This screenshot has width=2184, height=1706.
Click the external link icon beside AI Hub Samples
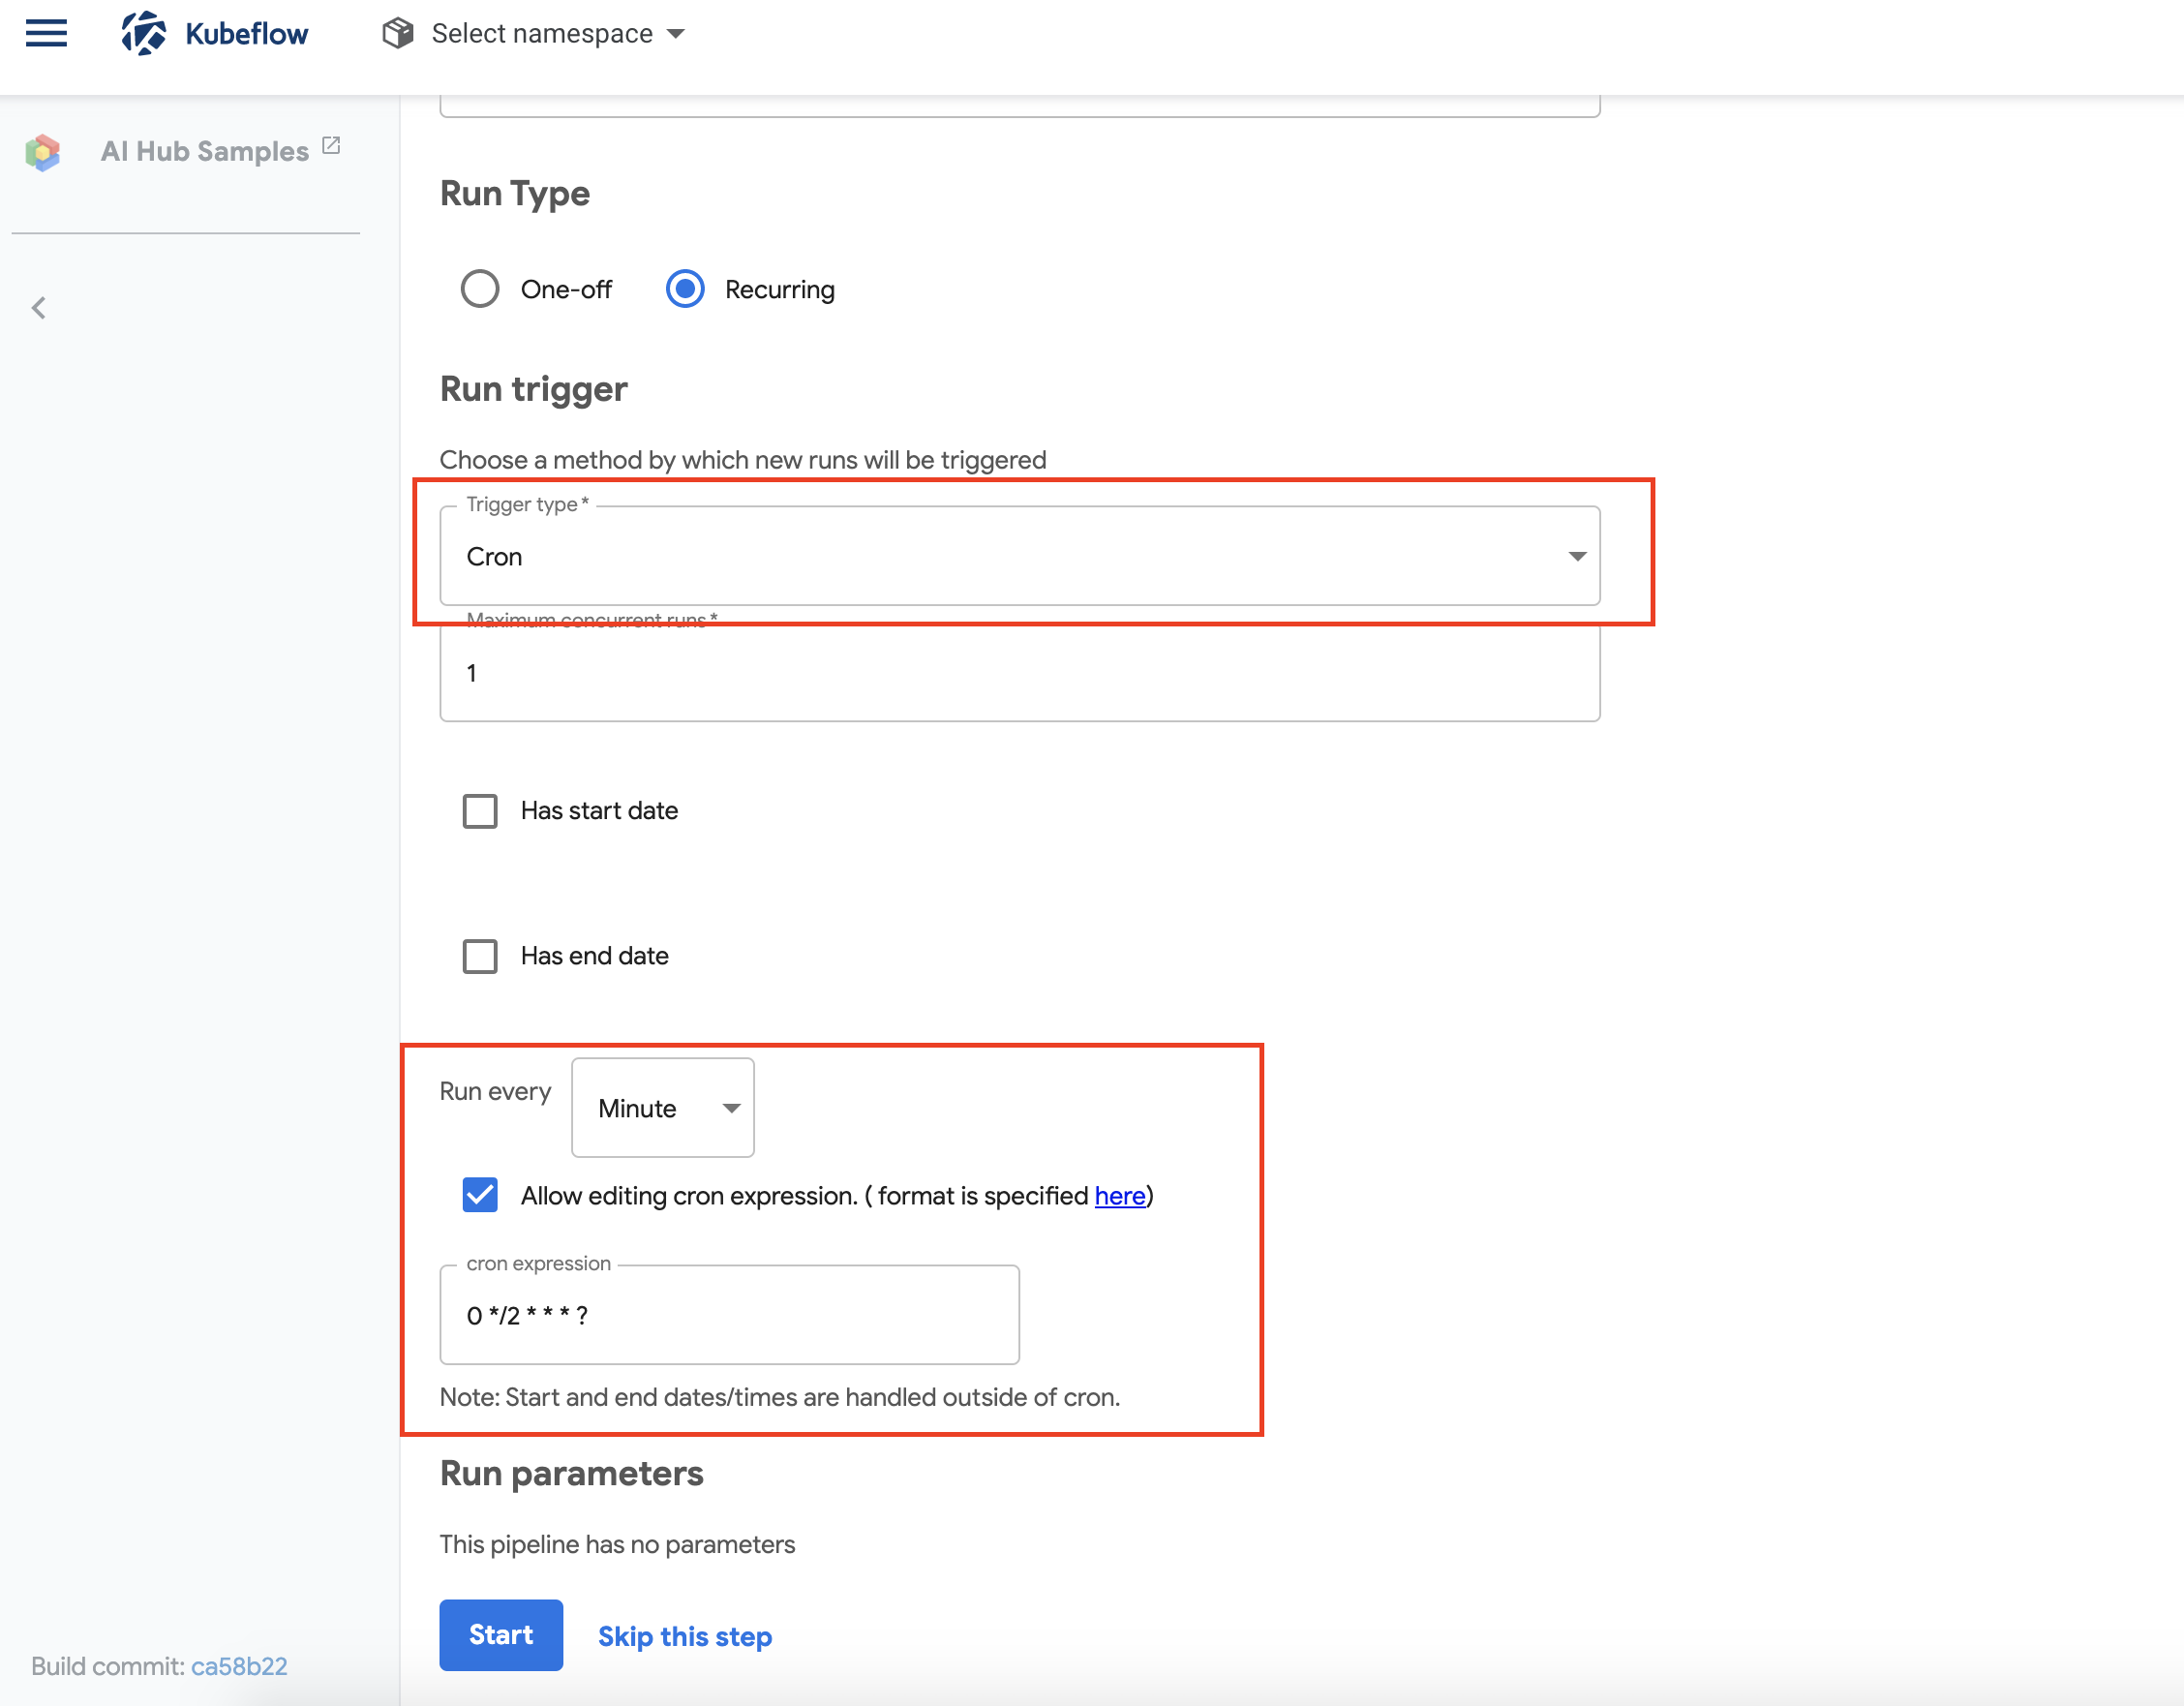tap(332, 146)
